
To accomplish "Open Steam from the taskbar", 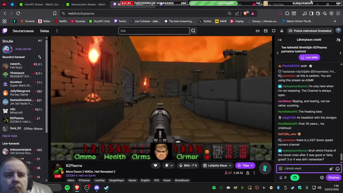I will 106,188.
